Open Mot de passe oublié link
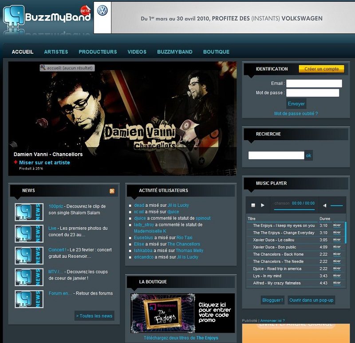 (x=296, y=113)
